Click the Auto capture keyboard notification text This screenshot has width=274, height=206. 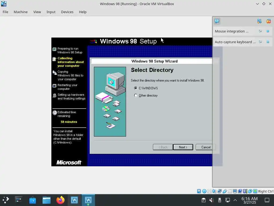click(x=235, y=42)
